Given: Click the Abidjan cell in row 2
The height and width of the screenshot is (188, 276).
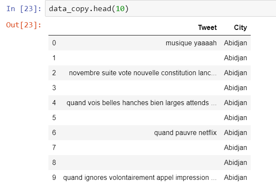Looking at the screenshot, I should [x=235, y=73].
